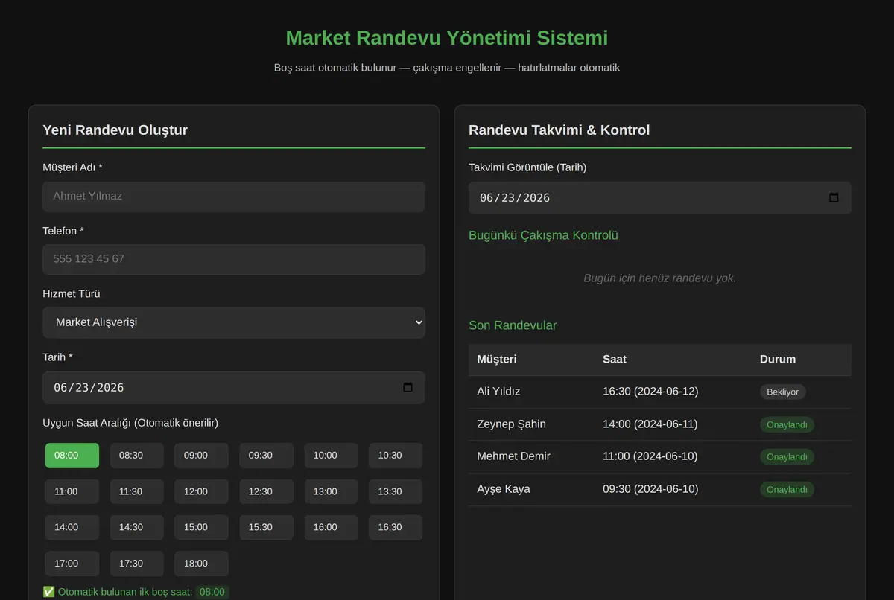Choose the 10:30 time slot
The height and width of the screenshot is (600, 894).
(396, 456)
